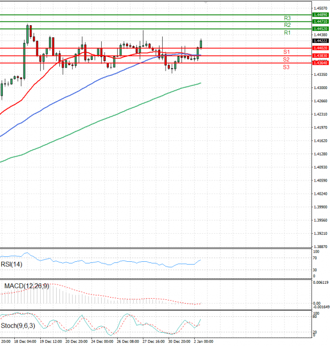This screenshot has width=330, height=346.
Task: Click the 30 Dec 20:00 time label
Action: point(179,342)
